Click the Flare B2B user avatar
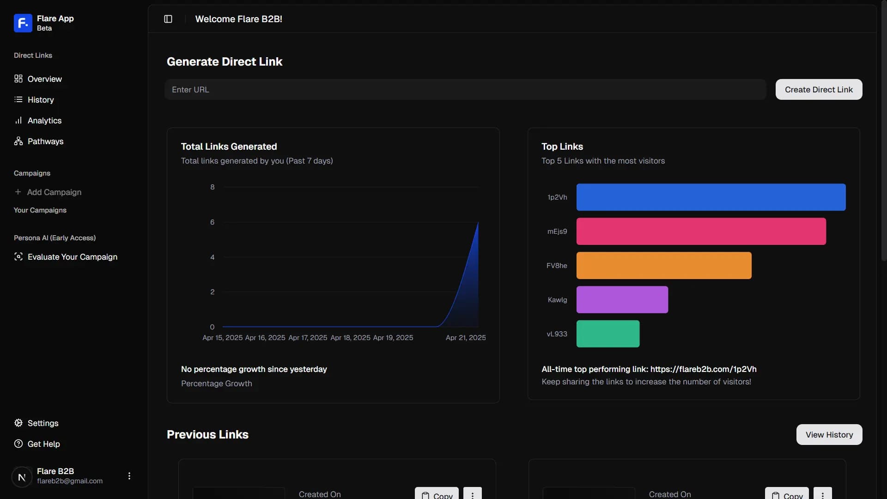This screenshot has height=499, width=887. point(22,477)
